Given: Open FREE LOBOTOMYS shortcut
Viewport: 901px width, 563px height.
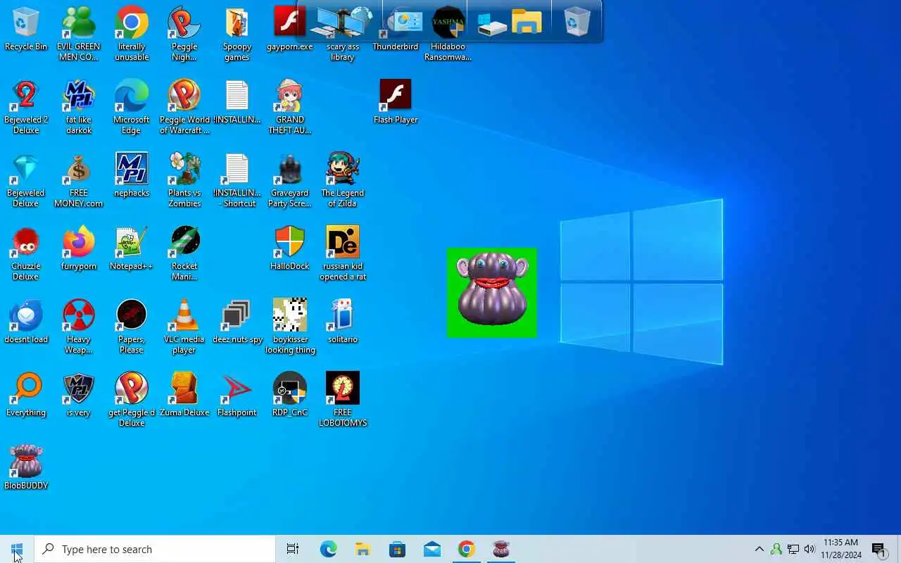Looking at the screenshot, I should point(343,400).
